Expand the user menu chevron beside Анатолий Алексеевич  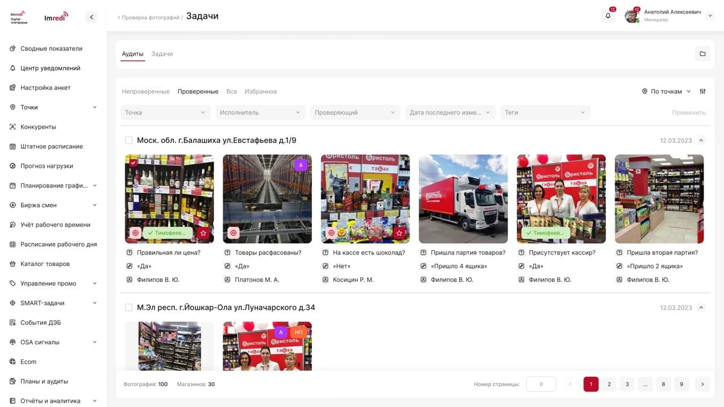(710, 16)
